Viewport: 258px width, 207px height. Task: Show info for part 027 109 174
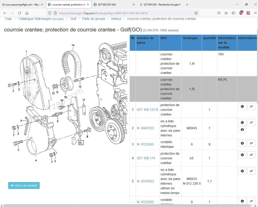pyautogui.click(x=242, y=155)
